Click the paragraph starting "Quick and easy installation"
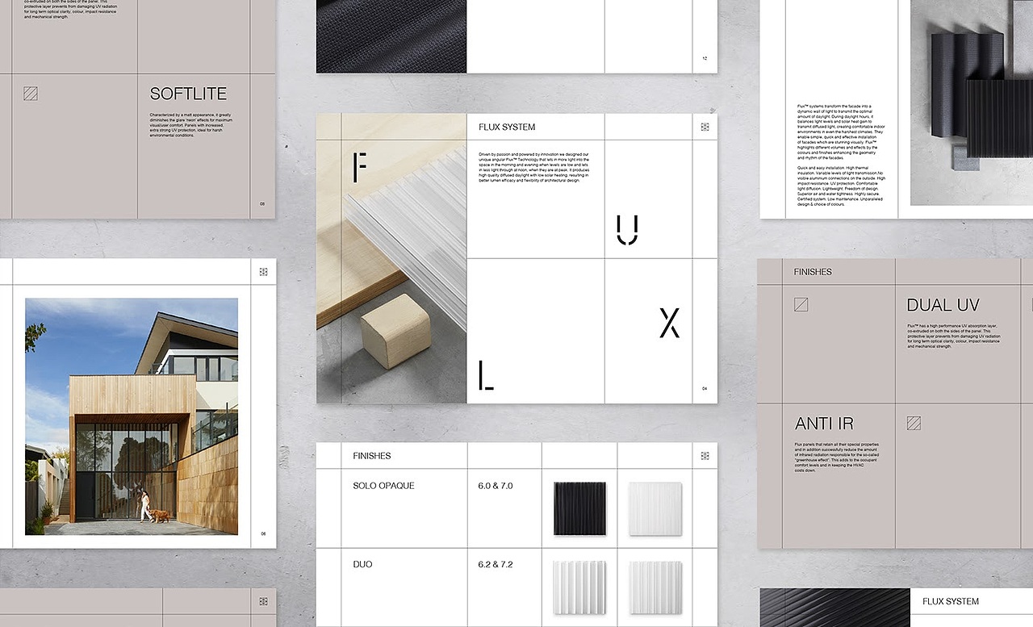1033x627 pixels. [841, 187]
